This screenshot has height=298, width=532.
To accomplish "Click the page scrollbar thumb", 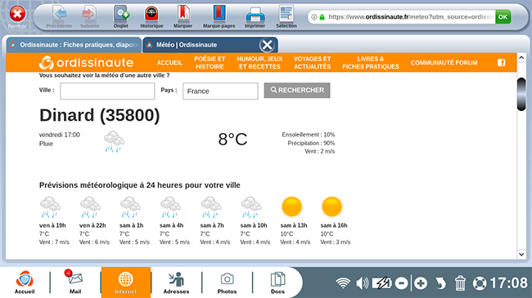I will (521, 94).
